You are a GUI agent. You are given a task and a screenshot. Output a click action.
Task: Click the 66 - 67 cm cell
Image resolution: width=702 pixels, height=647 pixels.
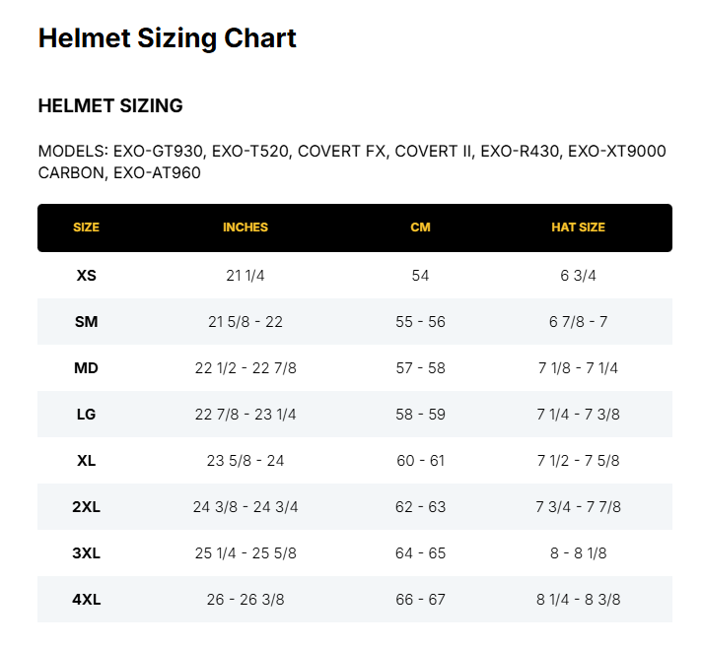[420, 600]
